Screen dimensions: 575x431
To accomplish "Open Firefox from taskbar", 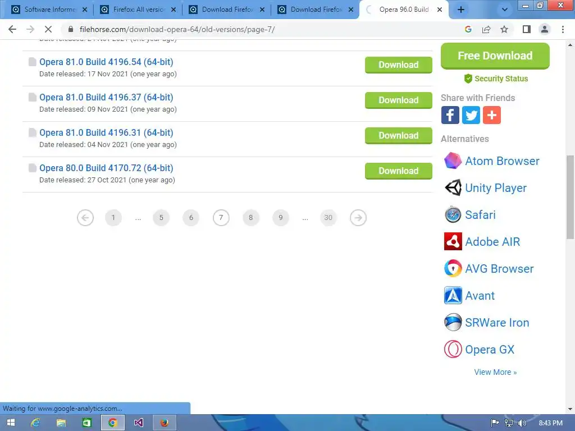I will pos(165,423).
